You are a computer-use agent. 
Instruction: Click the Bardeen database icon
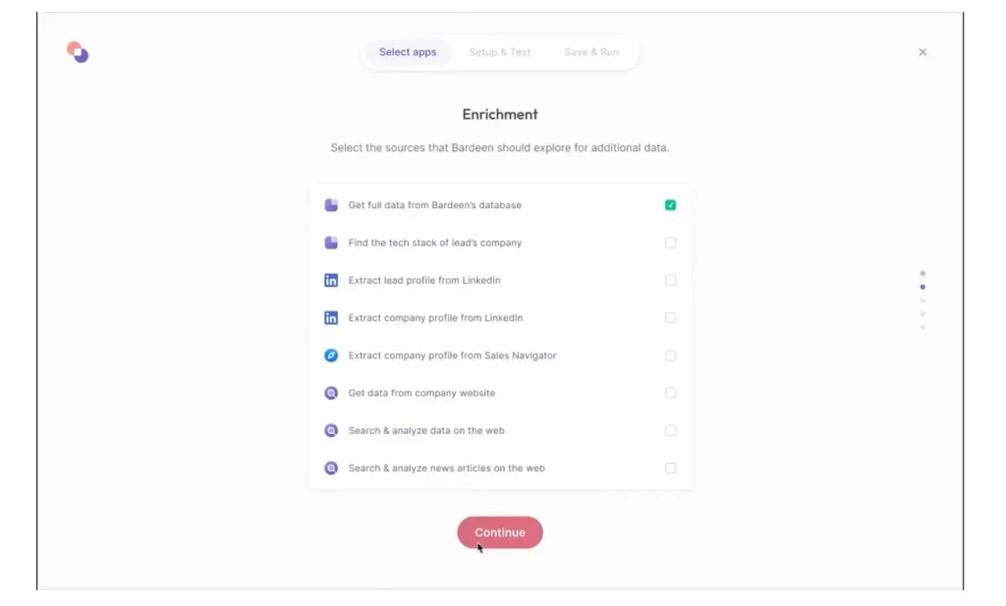tap(331, 204)
